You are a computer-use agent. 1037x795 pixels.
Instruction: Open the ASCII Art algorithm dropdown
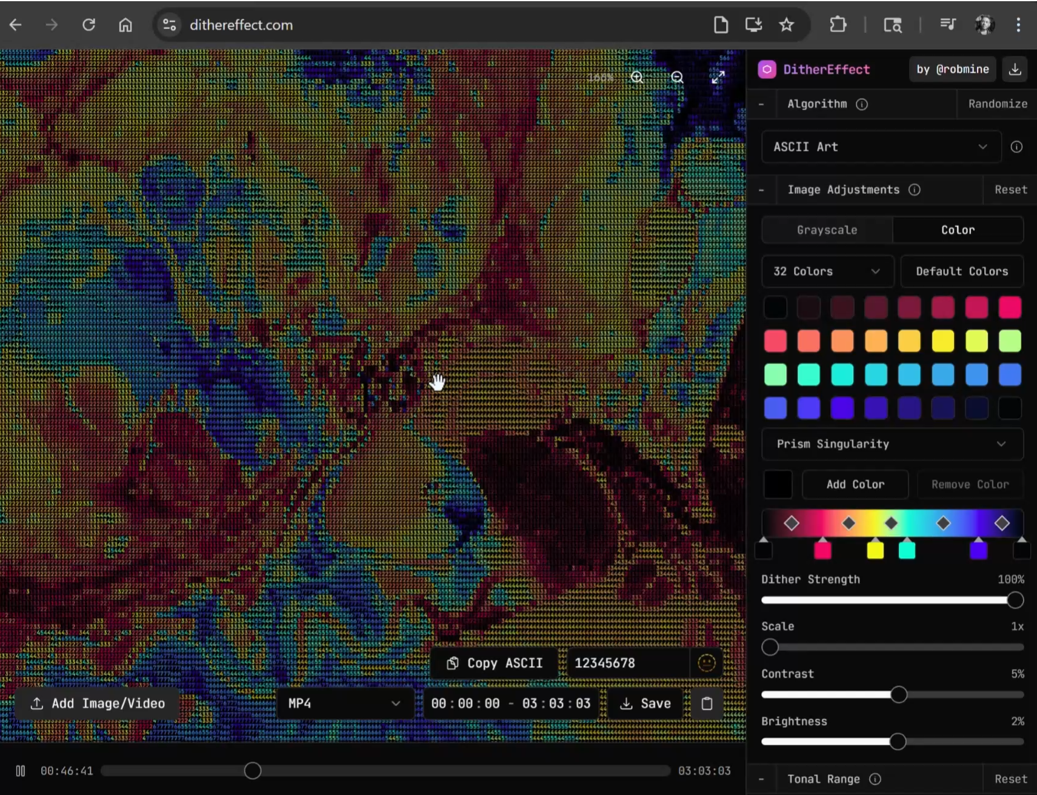[881, 147]
